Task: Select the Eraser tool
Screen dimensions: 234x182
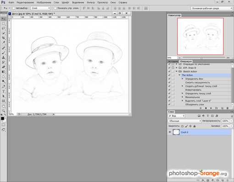Action: tap(3, 67)
